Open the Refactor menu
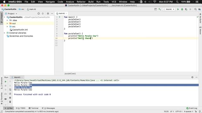Viewport: 202px width, 113px height. pos(81,2)
